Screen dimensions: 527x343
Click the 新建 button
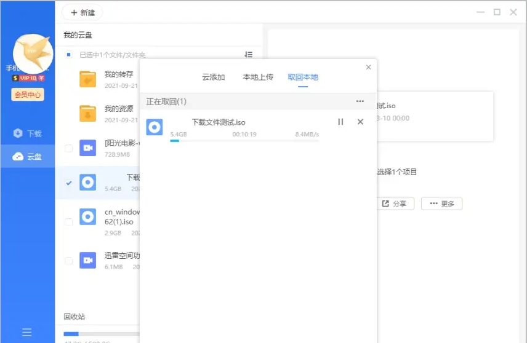click(82, 12)
